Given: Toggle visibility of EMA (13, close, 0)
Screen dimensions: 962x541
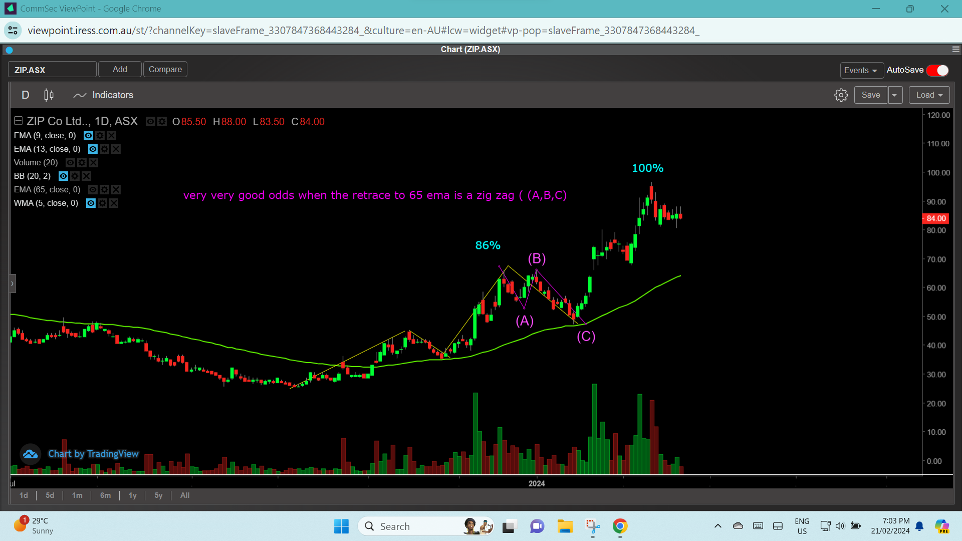Looking at the screenshot, I should point(93,149).
